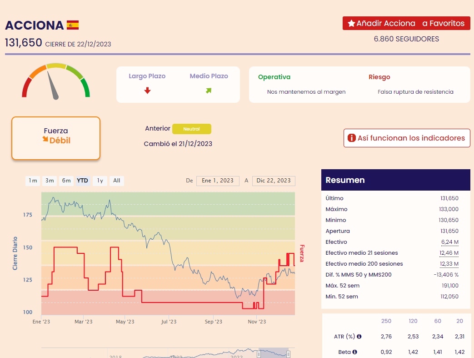Image resolution: width=474 pixels, height=358 pixels.
Task: Click the Mín. 52 sem value 112,050
Action: (x=449, y=296)
